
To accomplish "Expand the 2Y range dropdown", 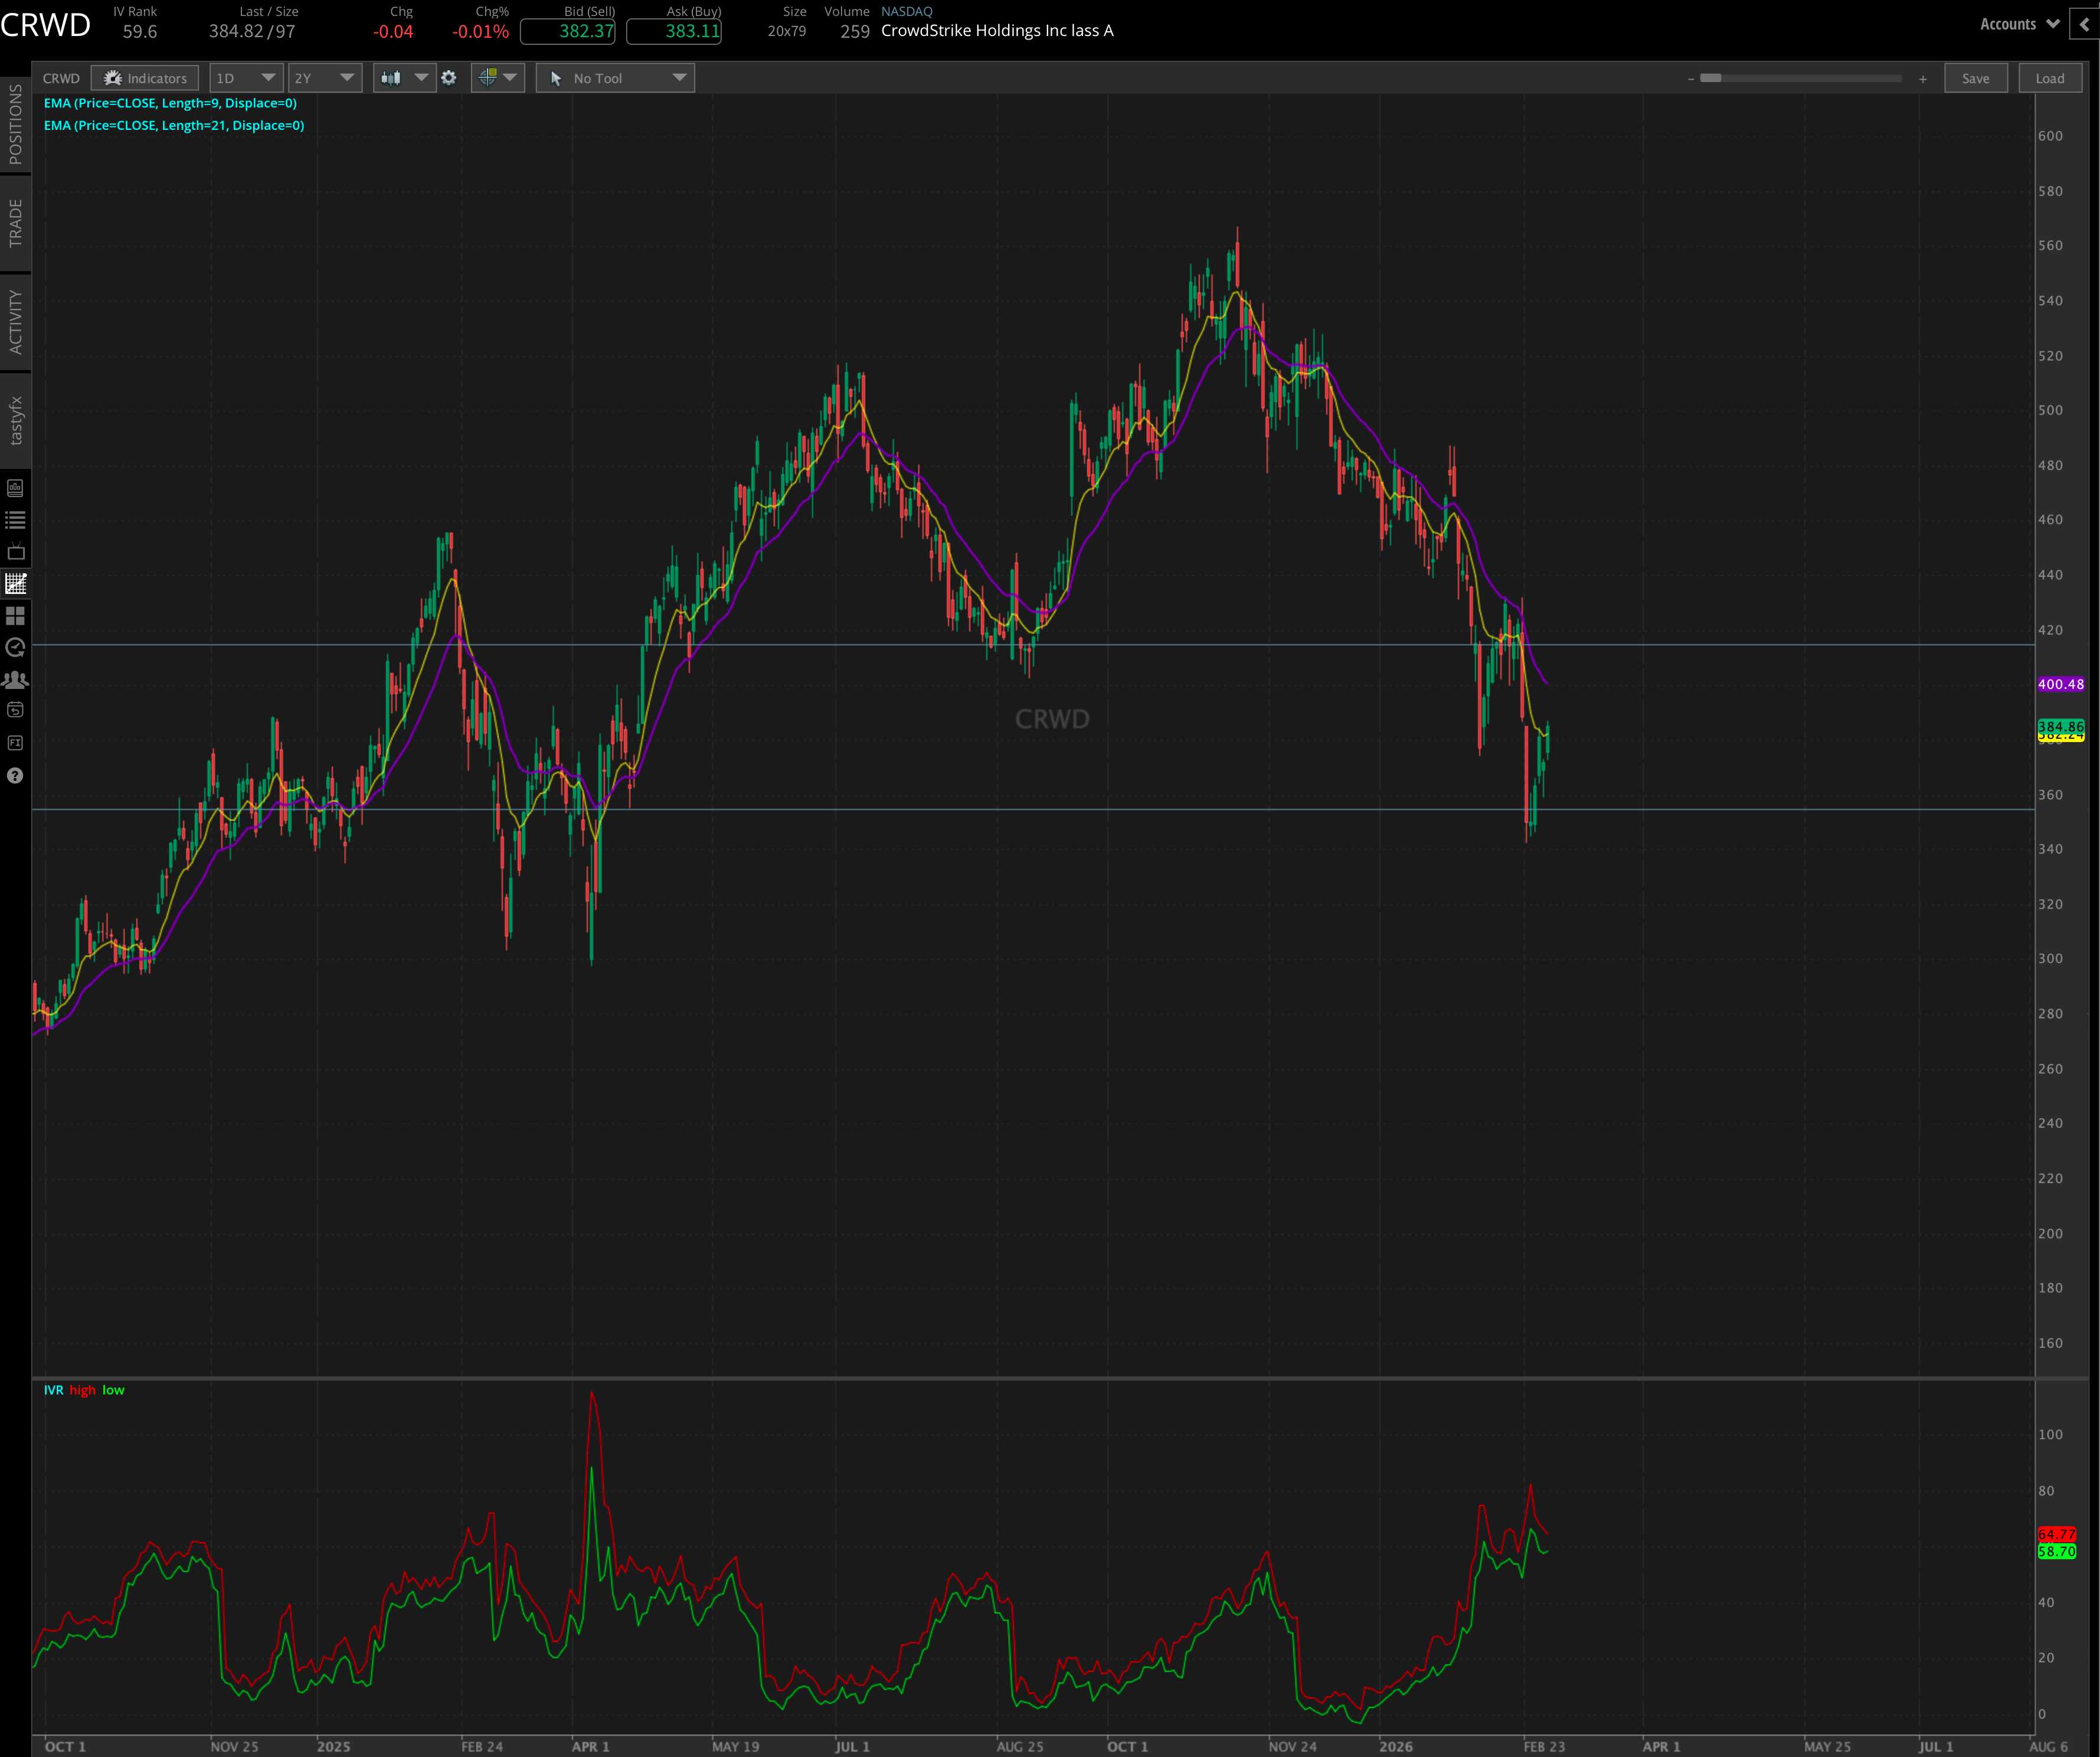I will pos(324,78).
